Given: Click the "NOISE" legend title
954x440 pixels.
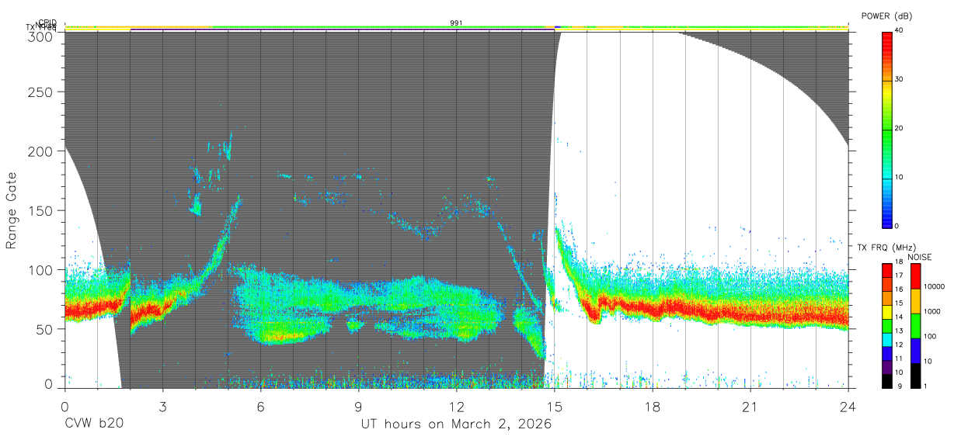Looking at the screenshot, I should tap(919, 257).
